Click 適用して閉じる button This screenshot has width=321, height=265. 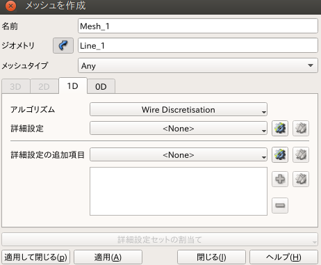(x=35, y=257)
